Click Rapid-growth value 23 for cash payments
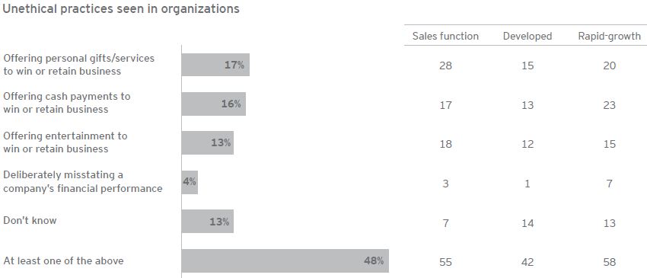 click(609, 105)
